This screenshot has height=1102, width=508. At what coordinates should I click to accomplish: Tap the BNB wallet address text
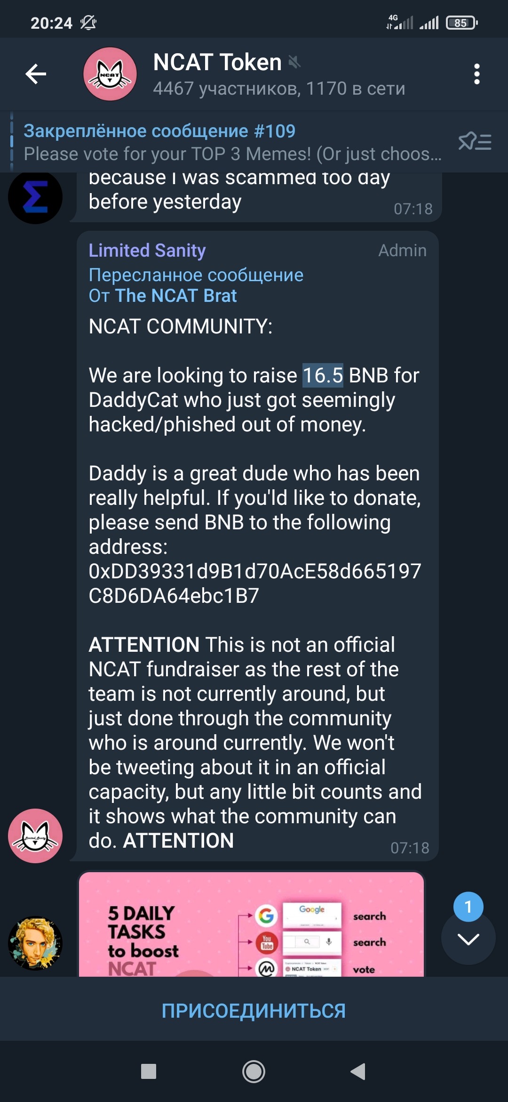[254, 583]
